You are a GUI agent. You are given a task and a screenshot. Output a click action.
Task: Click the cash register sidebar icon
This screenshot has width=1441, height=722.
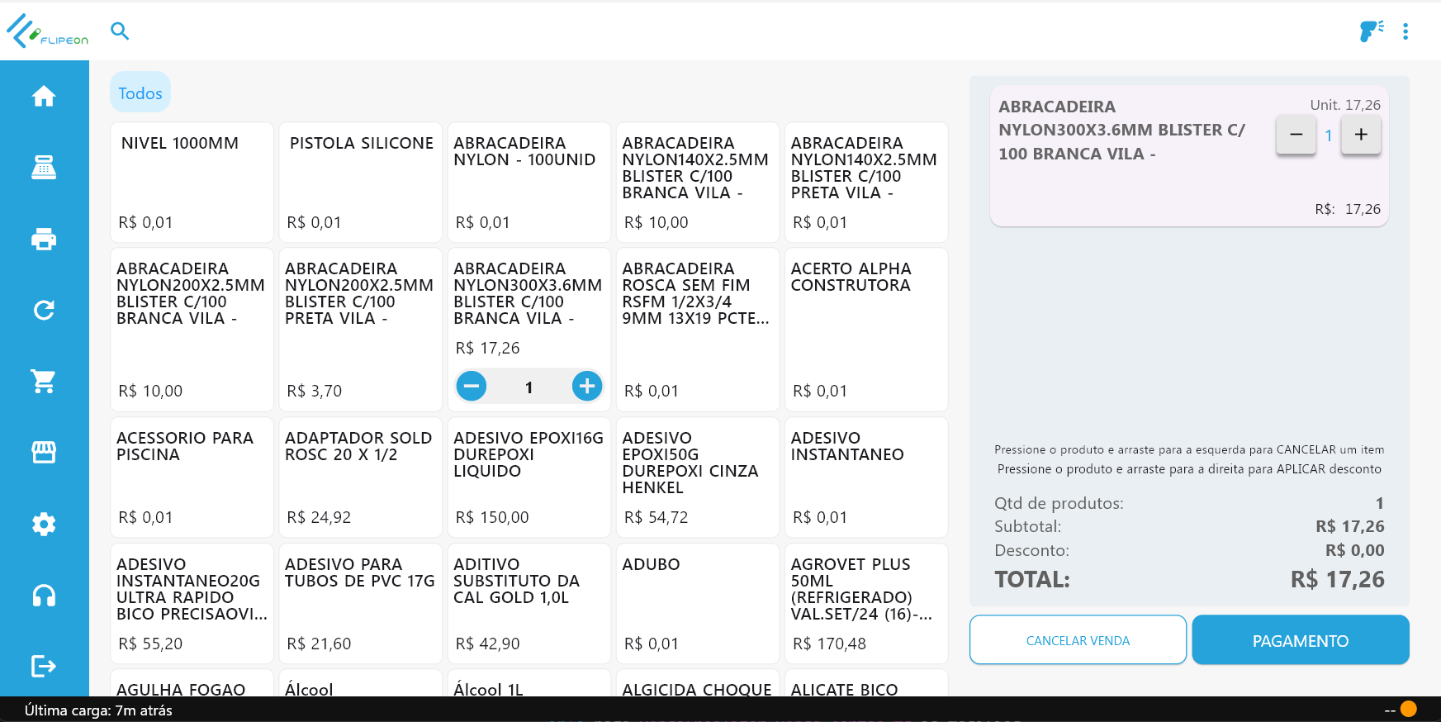point(44,168)
